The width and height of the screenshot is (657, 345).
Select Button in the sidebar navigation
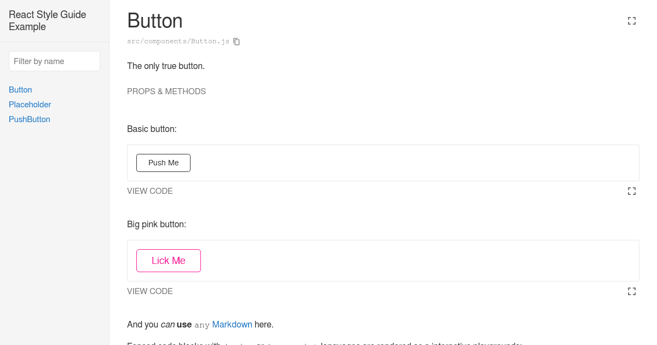pos(20,89)
